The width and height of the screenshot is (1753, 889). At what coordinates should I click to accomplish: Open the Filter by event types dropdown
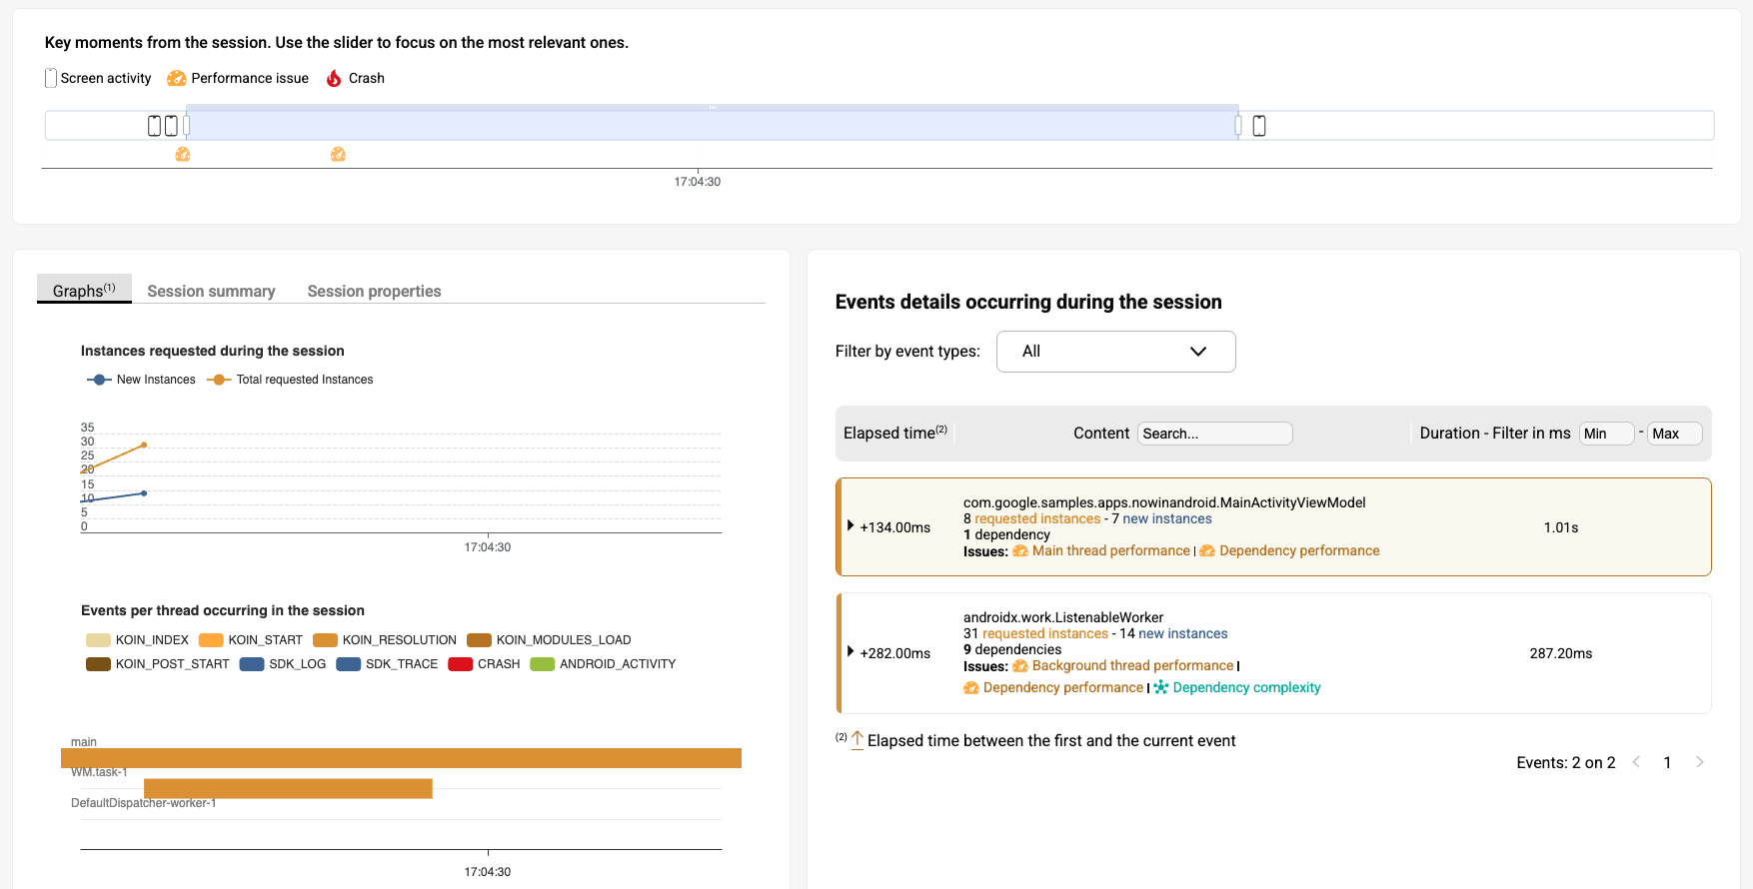pyautogui.click(x=1115, y=352)
